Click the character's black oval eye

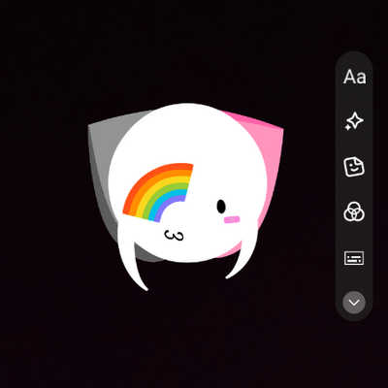click(x=221, y=207)
